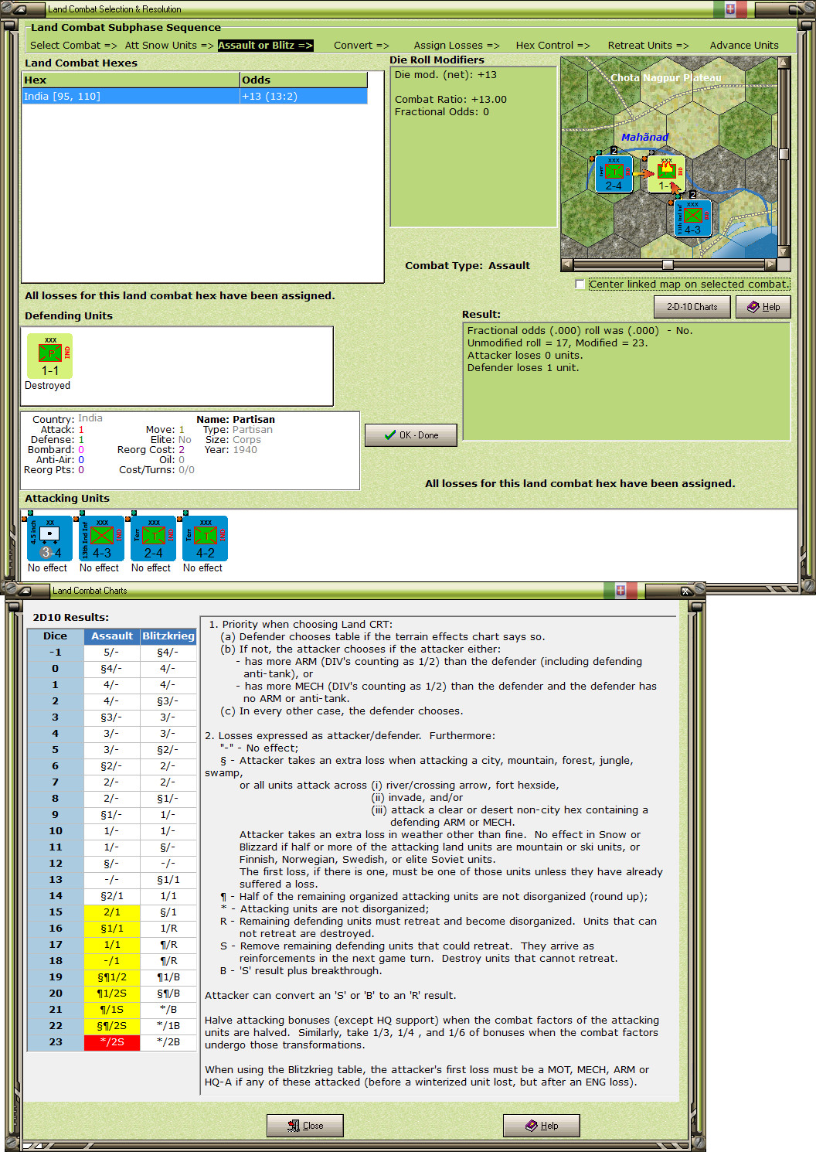Click the ¶/1S Assault cell for dice 21

click(112, 1010)
